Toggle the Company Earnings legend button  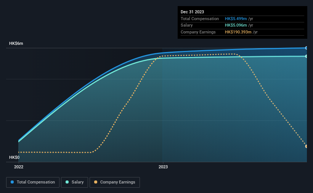[x=115, y=182]
